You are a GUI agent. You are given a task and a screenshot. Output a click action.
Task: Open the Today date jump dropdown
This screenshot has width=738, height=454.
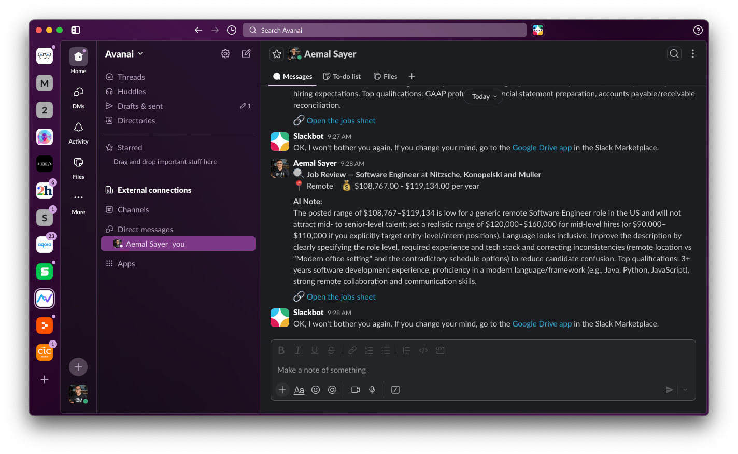coord(484,96)
